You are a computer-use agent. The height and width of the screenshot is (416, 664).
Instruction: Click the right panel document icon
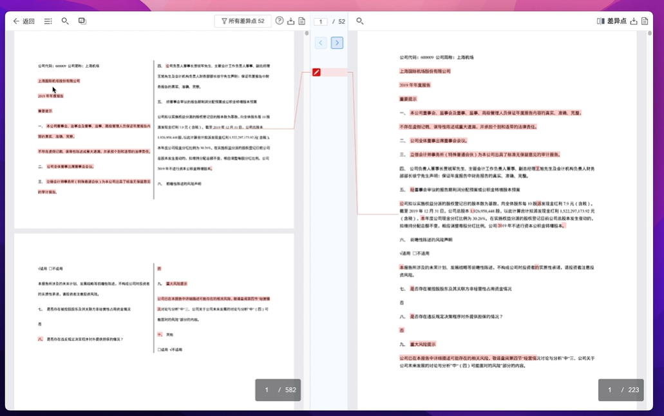point(645,21)
